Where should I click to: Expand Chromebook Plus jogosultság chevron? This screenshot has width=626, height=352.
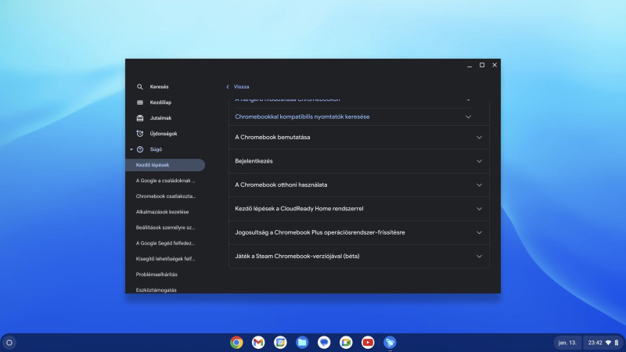coord(479,232)
